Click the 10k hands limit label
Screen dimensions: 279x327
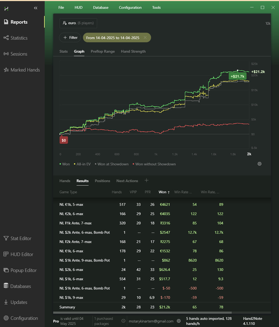point(268,23)
